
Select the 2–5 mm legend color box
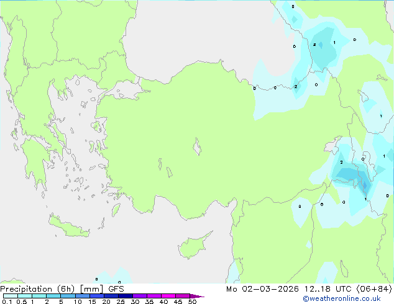point(53,296)
